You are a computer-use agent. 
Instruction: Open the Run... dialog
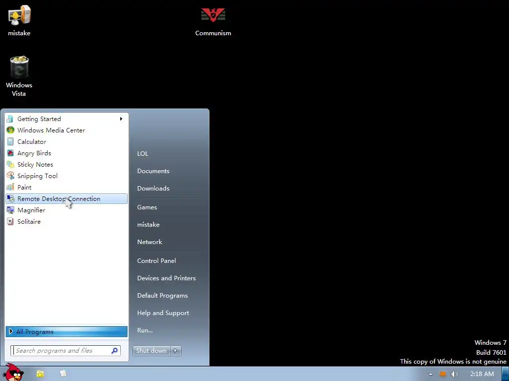[x=145, y=330]
